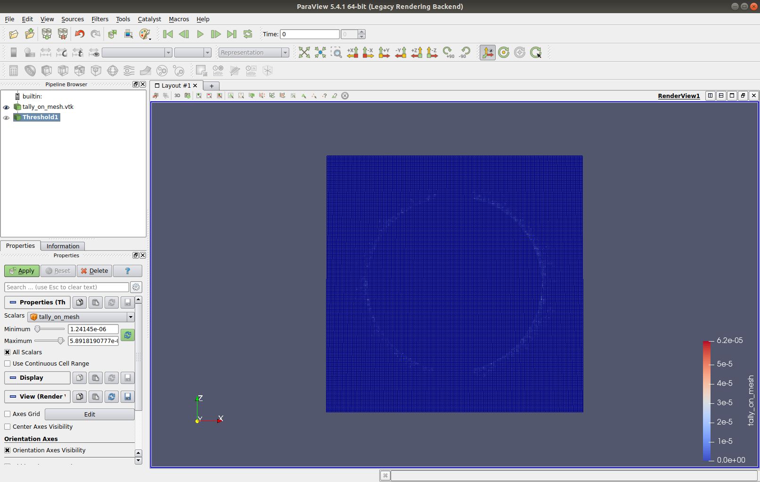
Task: Open the Calculator filter
Action: [13, 71]
